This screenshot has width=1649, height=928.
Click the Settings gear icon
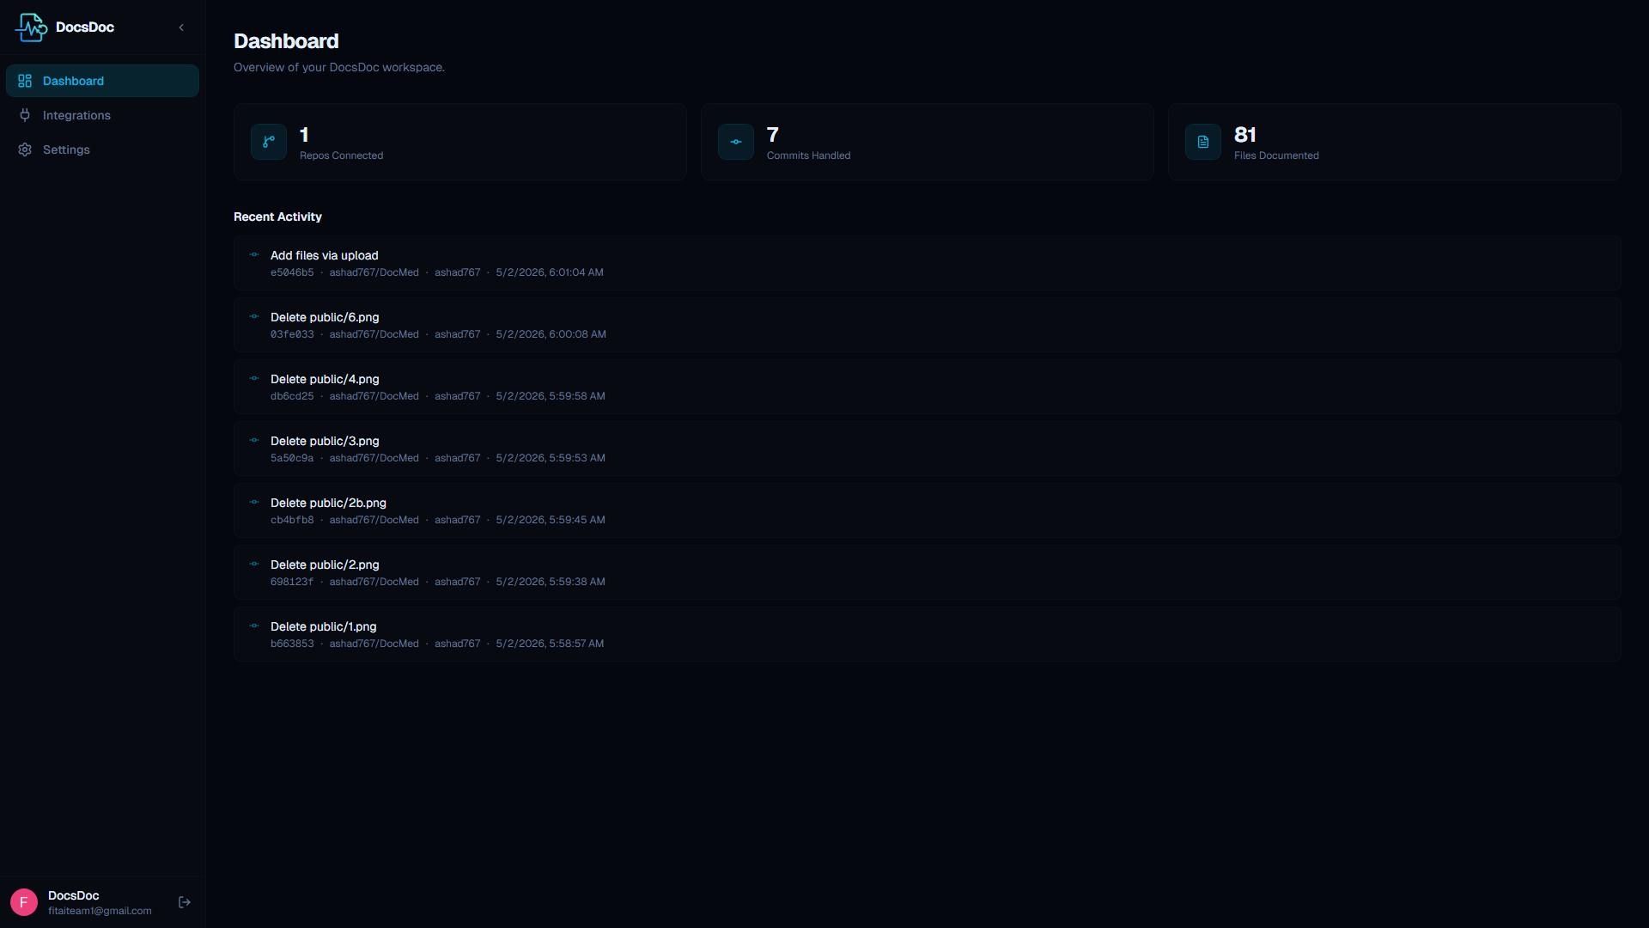pyautogui.click(x=25, y=150)
